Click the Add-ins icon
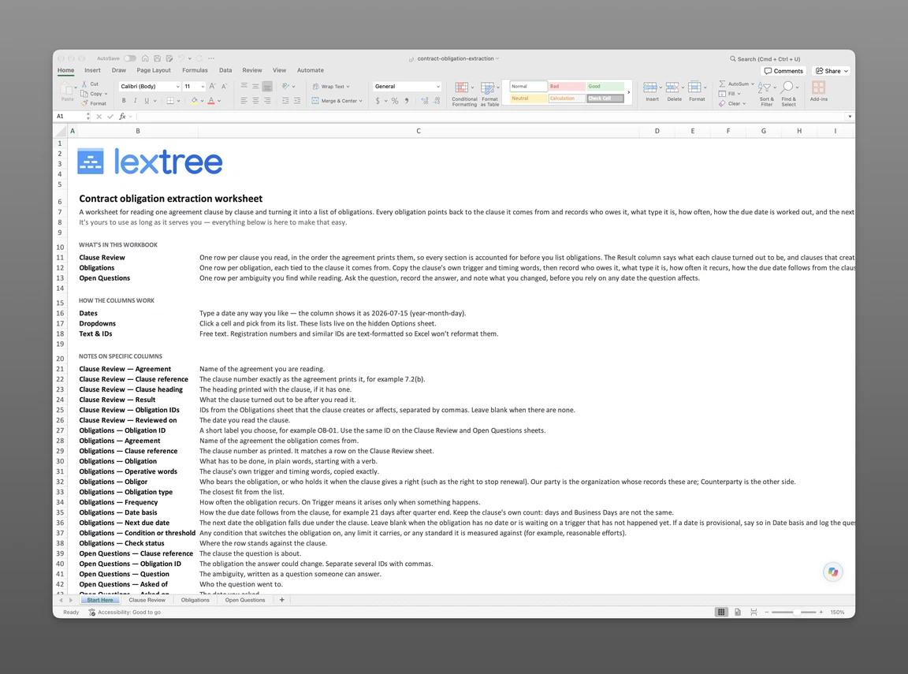Viewport: 908px width, 674px height. pyautogui.click(x=818, y=88)
